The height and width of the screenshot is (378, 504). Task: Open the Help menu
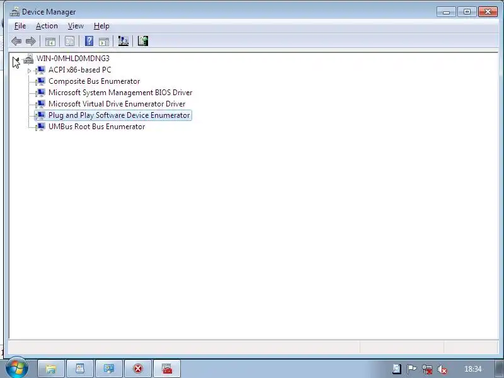[101, 26]
